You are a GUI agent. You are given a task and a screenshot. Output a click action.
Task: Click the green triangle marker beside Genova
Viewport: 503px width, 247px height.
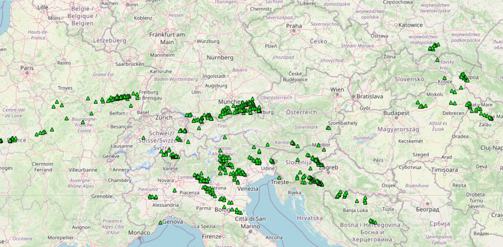[160, 223]
